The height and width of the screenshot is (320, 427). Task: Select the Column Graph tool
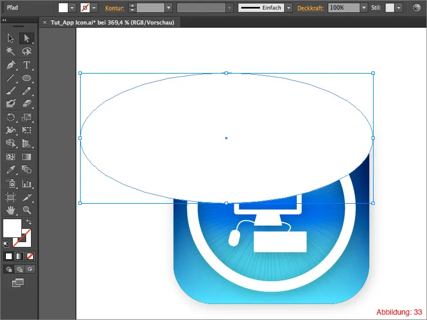coord(26,183)
